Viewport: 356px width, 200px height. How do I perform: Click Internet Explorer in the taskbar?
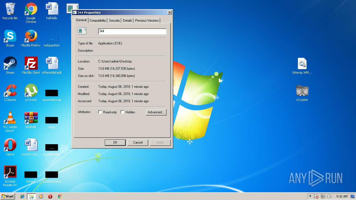[22, 196]
